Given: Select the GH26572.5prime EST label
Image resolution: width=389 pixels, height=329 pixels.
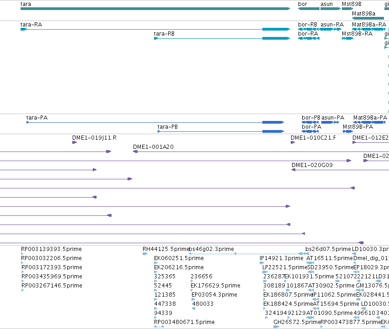Looking at the screenshot, I should 297,322.
